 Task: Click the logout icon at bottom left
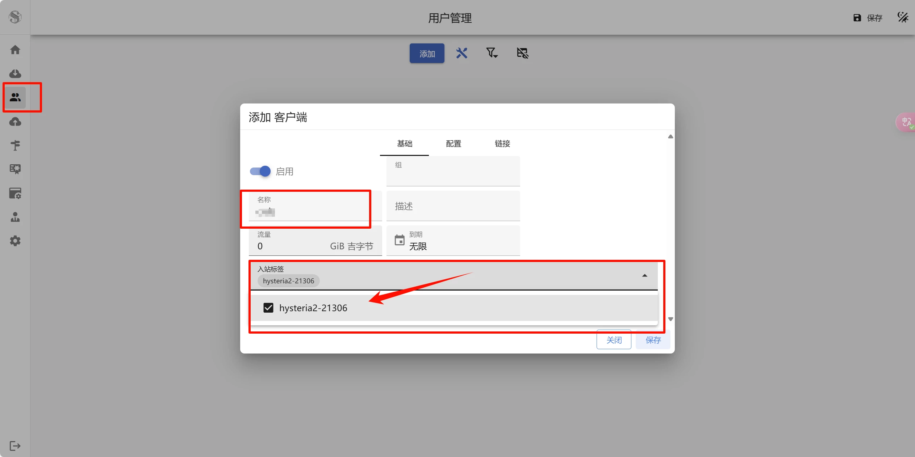(x=15, y=446)
